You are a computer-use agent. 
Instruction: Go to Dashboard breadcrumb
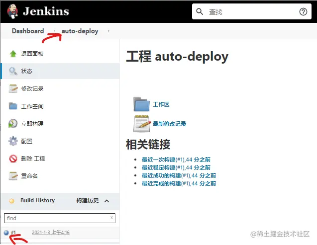28,31
